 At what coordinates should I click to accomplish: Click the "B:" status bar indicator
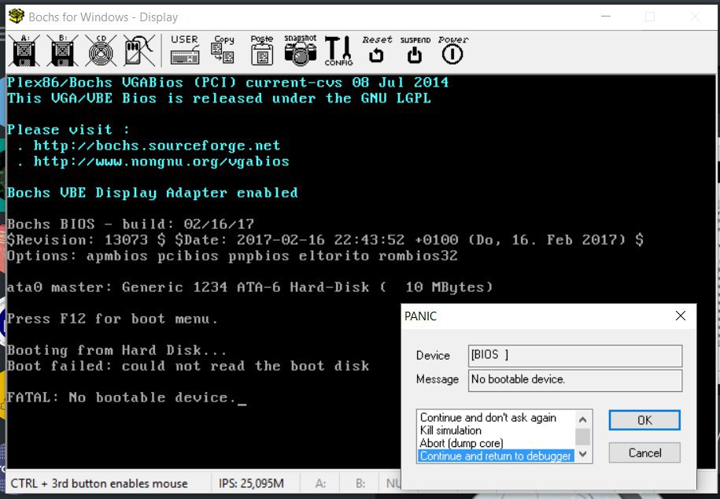360,483
